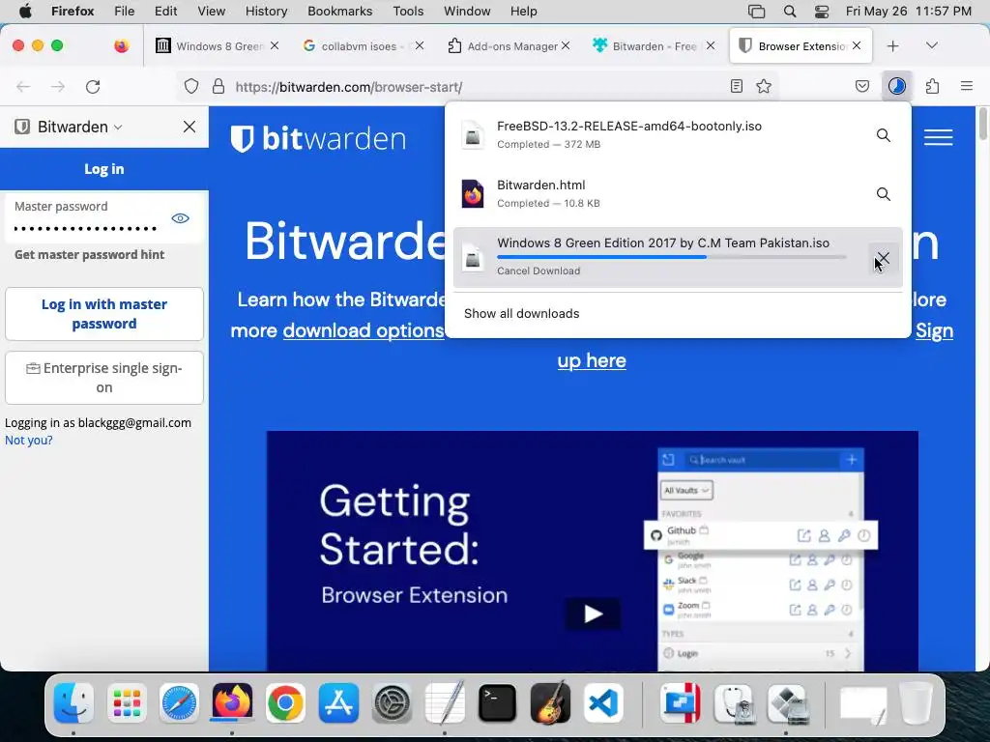Open the menu bar date and time
The width and height of the screenshot is (990, 742).
909,12
